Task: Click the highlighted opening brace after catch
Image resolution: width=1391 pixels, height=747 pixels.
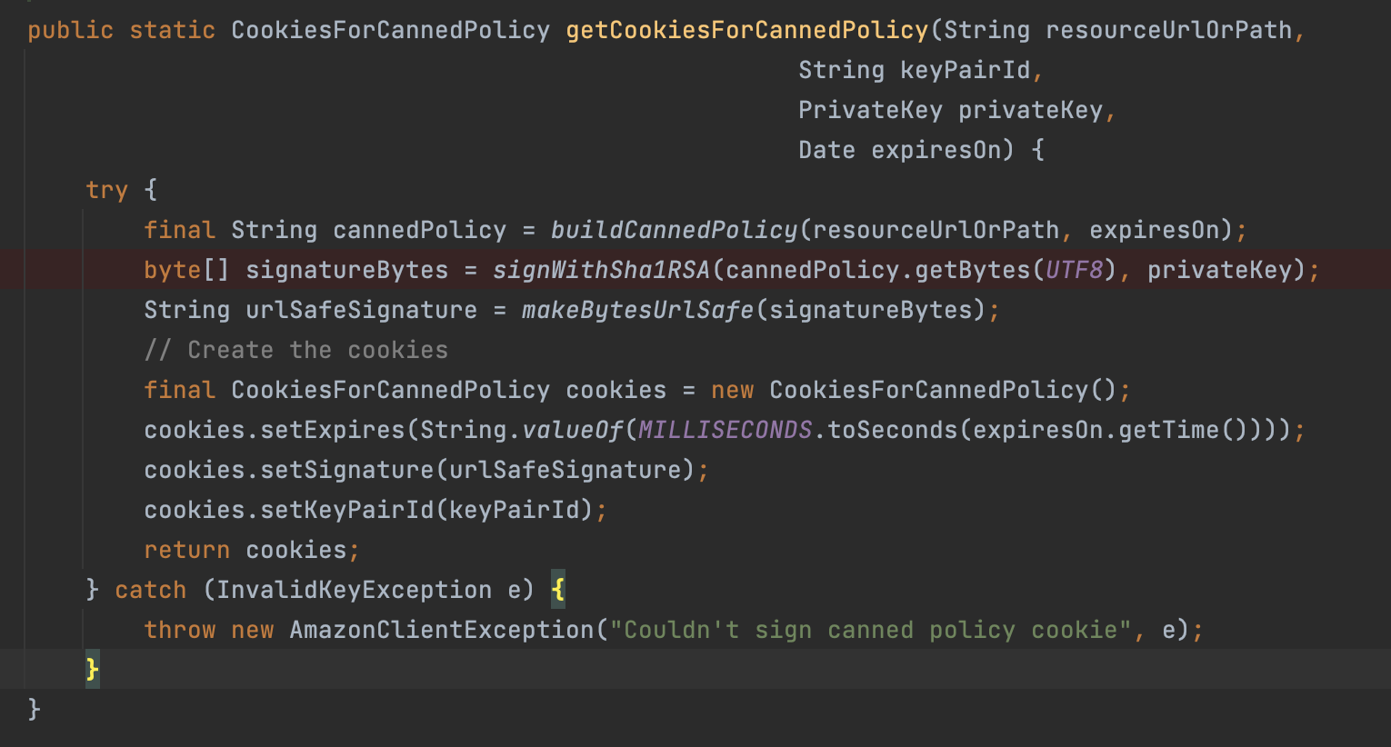Action: 558,590
